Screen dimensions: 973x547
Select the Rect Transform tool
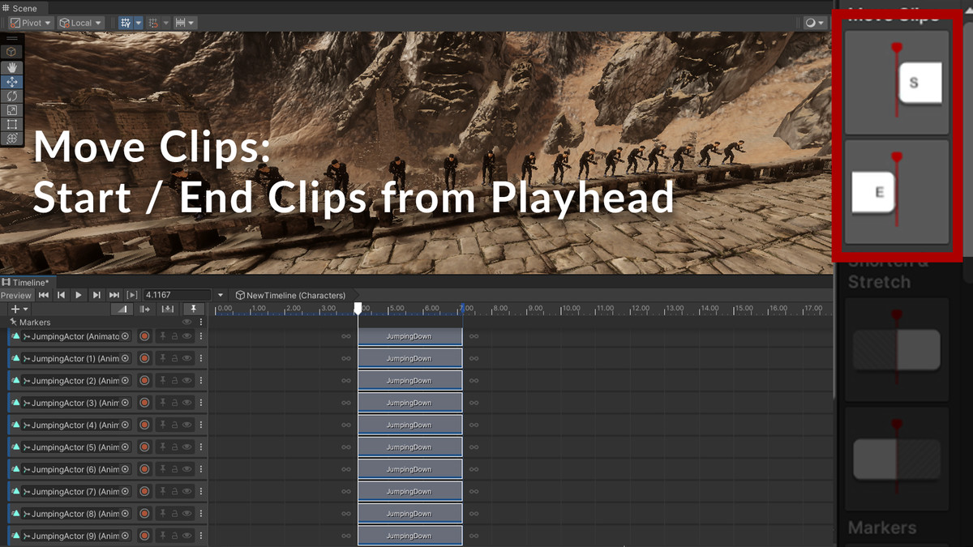11,124
